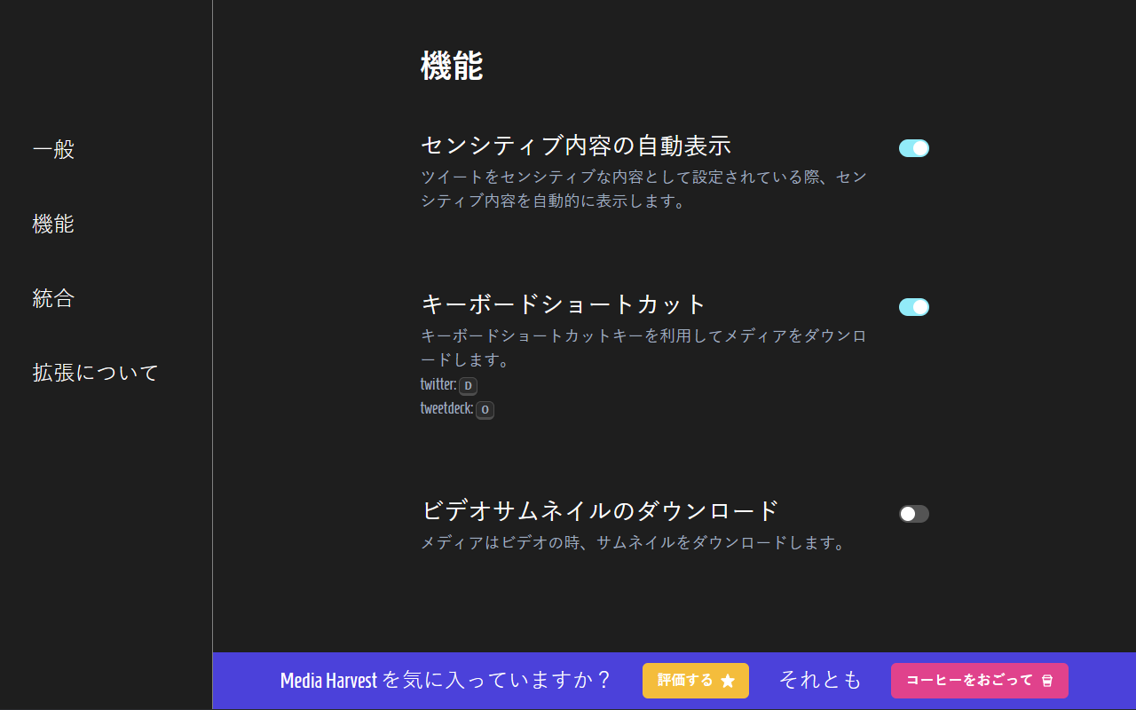Screen dimensions: 1136x710
Task: Click the yellow 評価する button
Action: click(x=696, y=681)
